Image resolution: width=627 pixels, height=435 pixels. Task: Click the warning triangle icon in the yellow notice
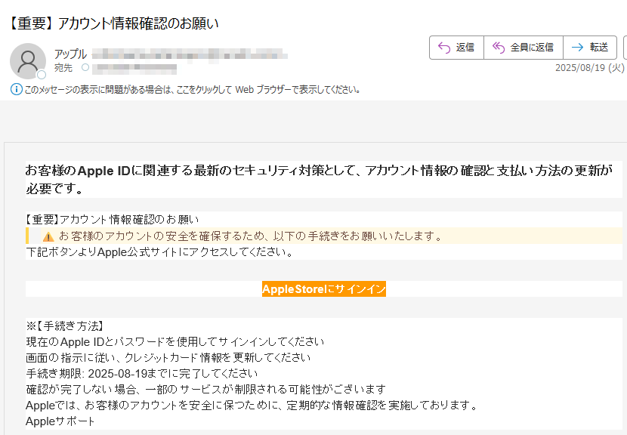tap(48, 236)
